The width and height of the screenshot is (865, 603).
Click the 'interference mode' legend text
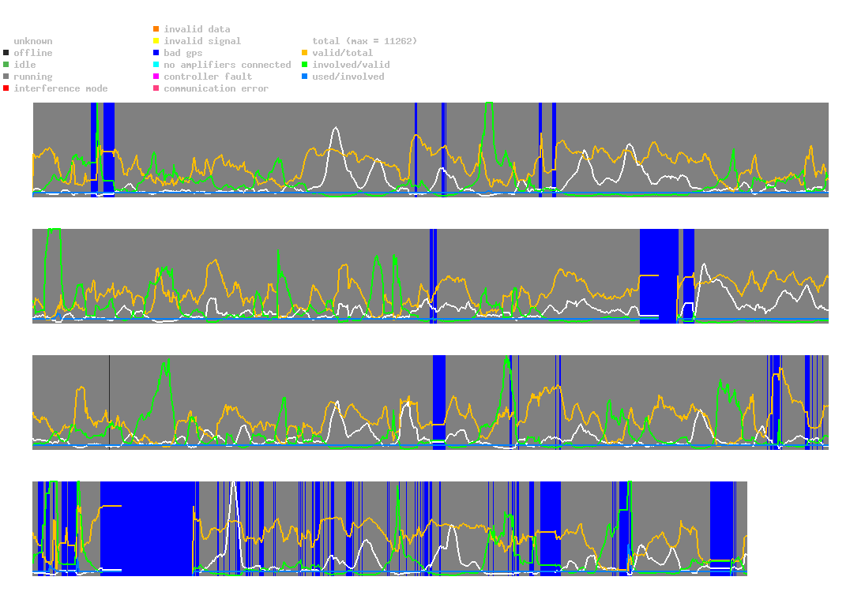61,88
